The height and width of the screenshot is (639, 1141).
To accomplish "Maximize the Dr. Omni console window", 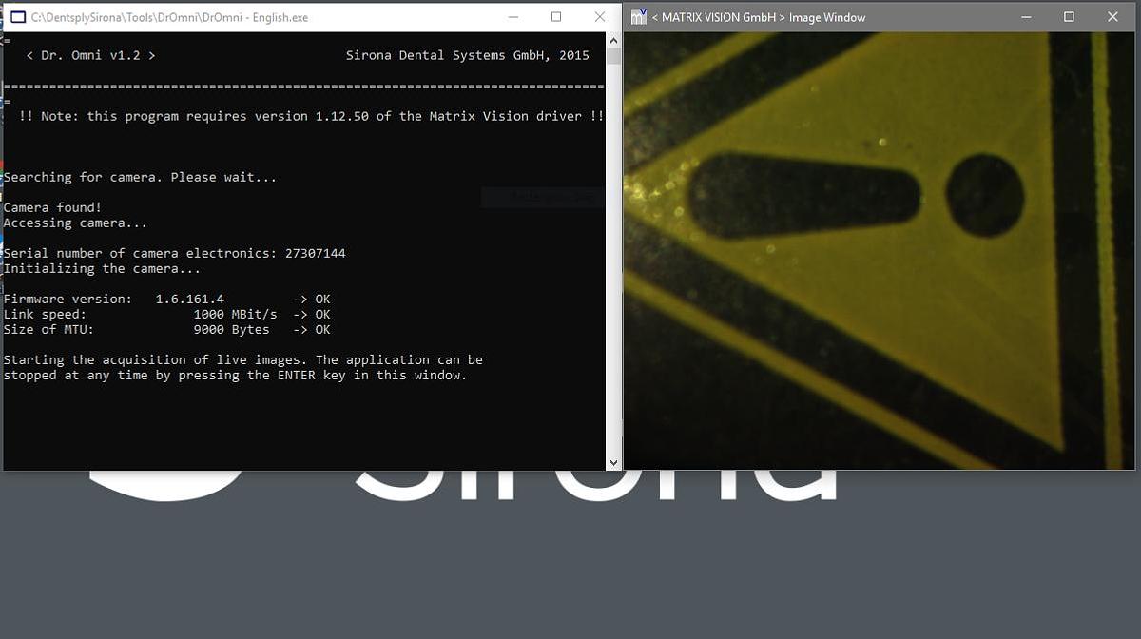I will (x=556, y=17).
